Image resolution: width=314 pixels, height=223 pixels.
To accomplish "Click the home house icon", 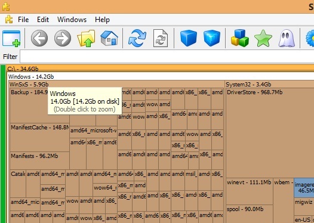I will pos(109,38).
